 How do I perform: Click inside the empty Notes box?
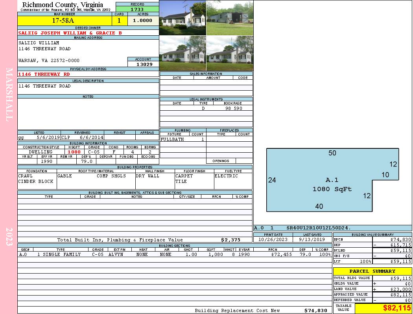tap(88, 114)
